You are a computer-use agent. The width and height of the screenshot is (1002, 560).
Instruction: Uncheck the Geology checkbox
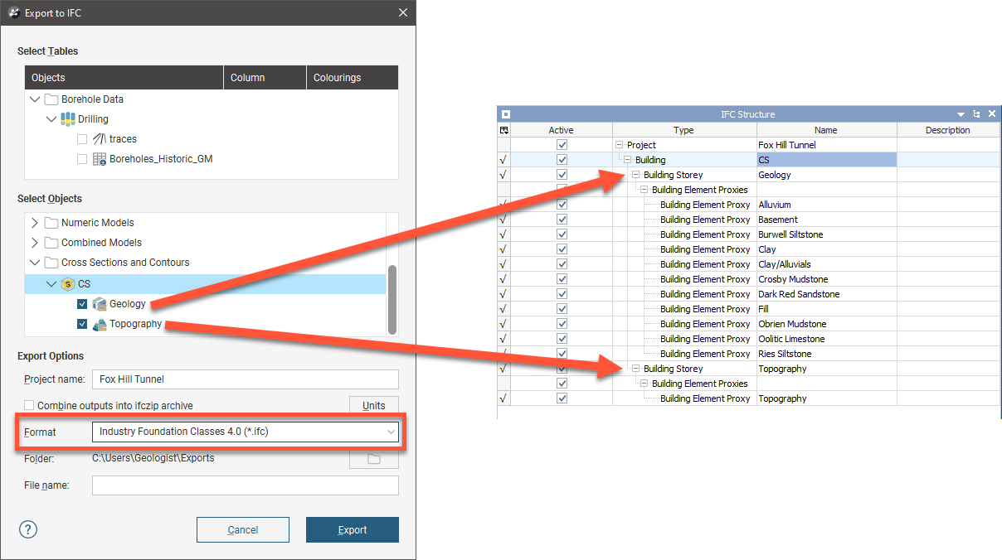[x=82, y=304]
